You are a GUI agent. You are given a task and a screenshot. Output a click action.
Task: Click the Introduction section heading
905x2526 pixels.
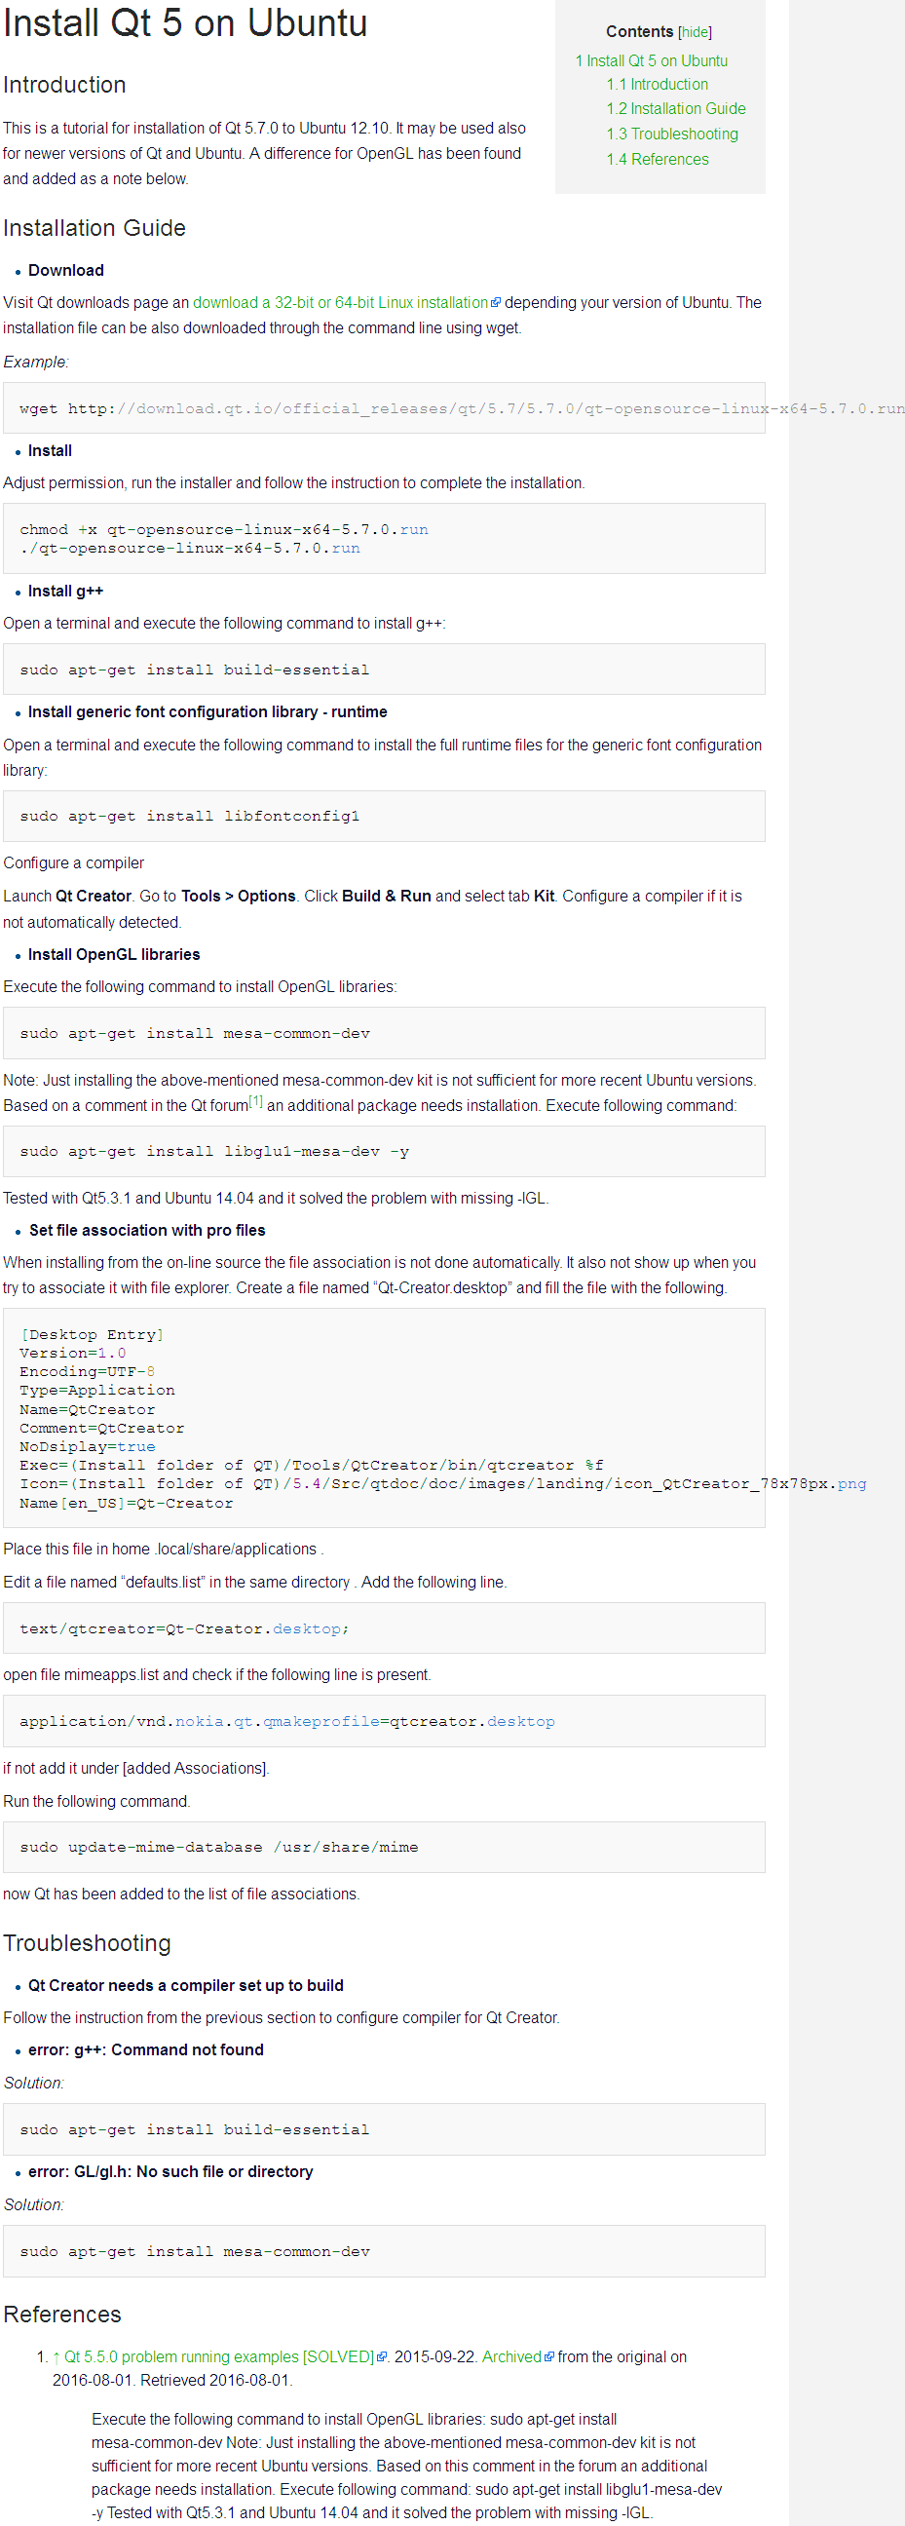[x=64, y=86]
